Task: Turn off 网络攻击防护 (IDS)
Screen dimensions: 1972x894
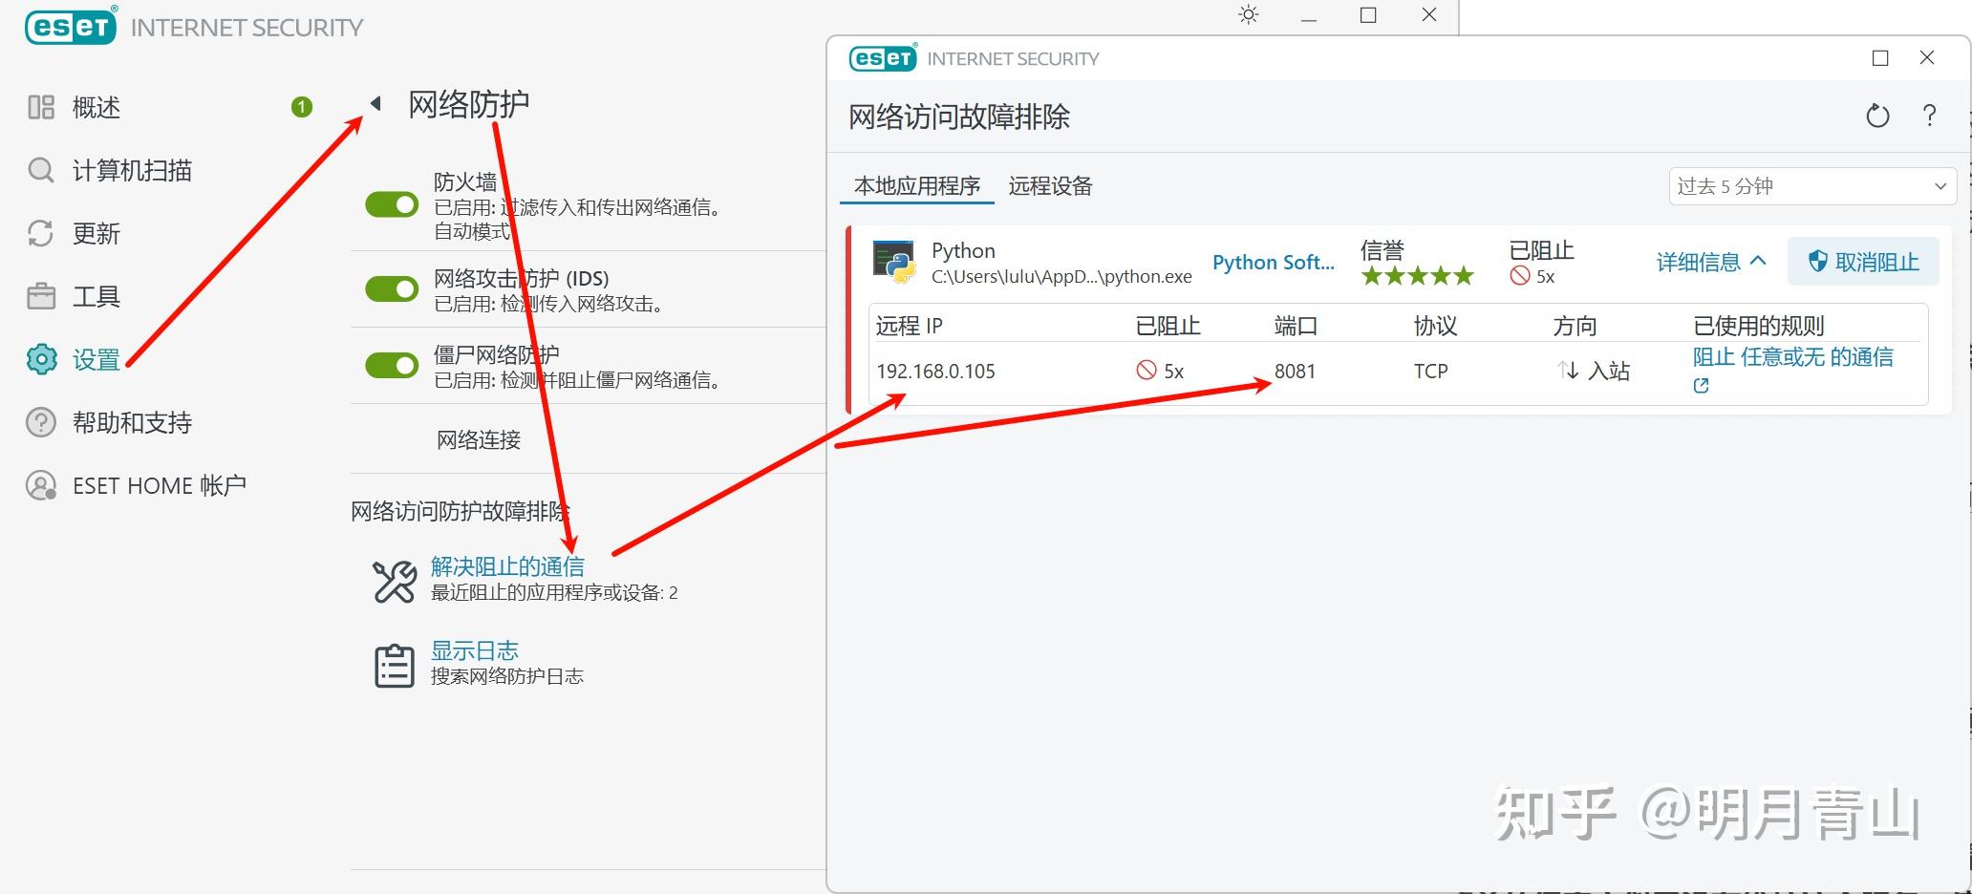Action: coord(391,288)
